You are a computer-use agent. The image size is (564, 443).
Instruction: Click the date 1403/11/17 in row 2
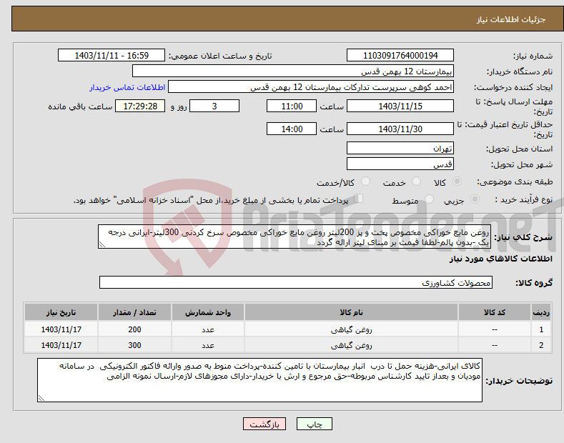(61, 345)
